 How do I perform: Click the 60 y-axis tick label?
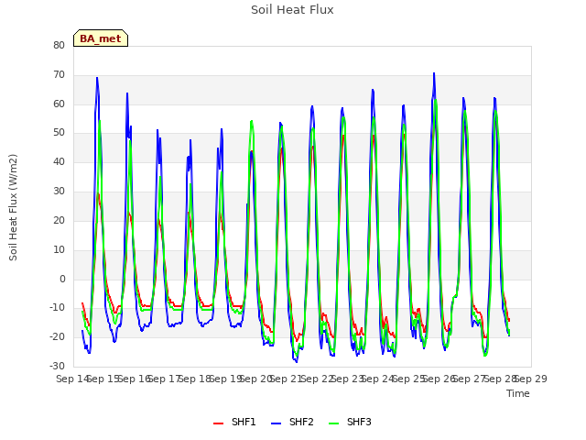pos(59,104)
